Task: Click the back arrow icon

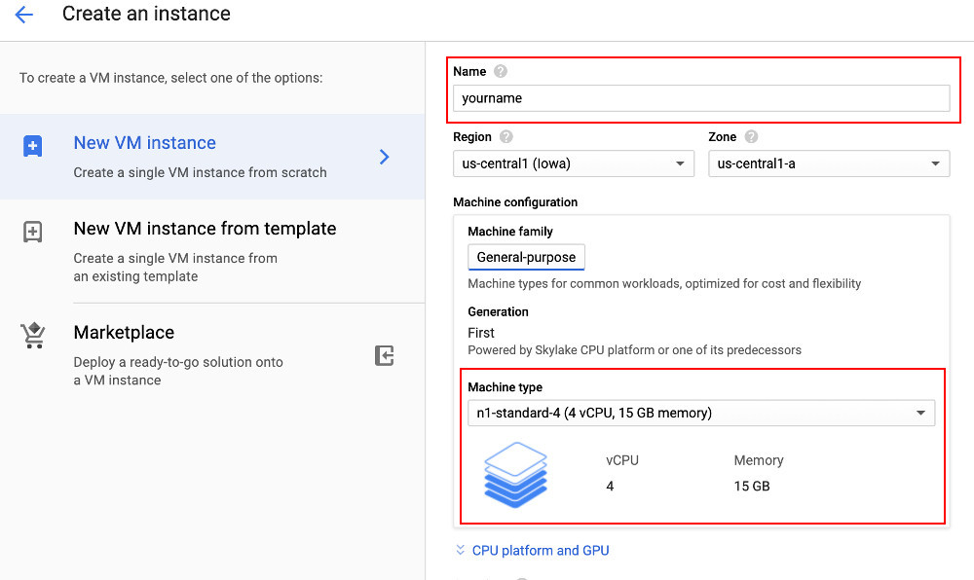Action: [24, 15]
